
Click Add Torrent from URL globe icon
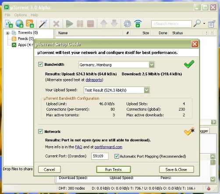[x=19, y=24]
